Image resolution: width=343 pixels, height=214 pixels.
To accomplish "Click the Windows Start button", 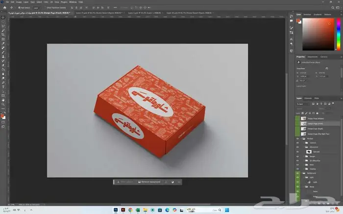I will [x=227, y=210].
